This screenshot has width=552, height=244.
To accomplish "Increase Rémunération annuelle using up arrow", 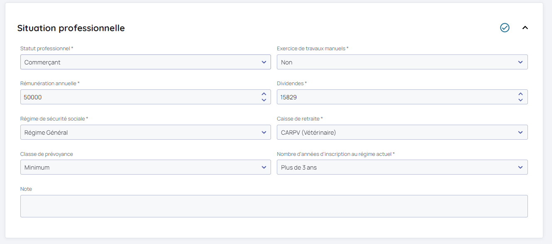I will 264,94.
